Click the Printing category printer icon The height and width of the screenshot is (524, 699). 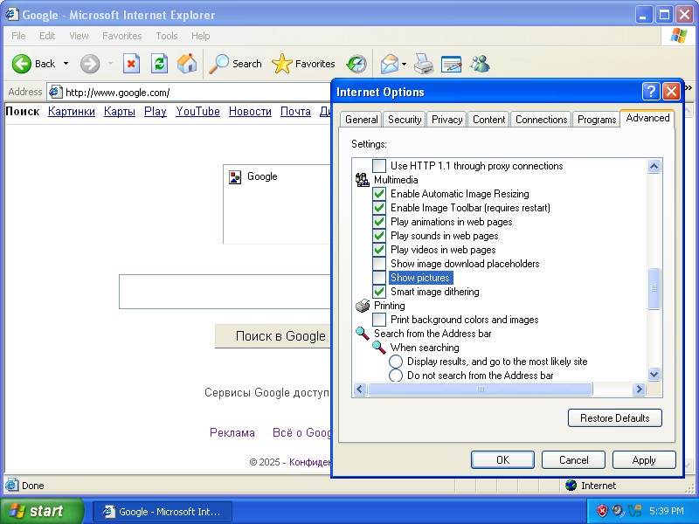[363, 305]
